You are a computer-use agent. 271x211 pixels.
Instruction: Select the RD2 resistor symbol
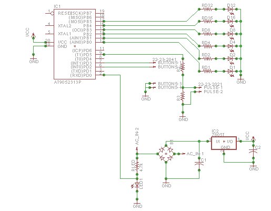pos(207,58)
